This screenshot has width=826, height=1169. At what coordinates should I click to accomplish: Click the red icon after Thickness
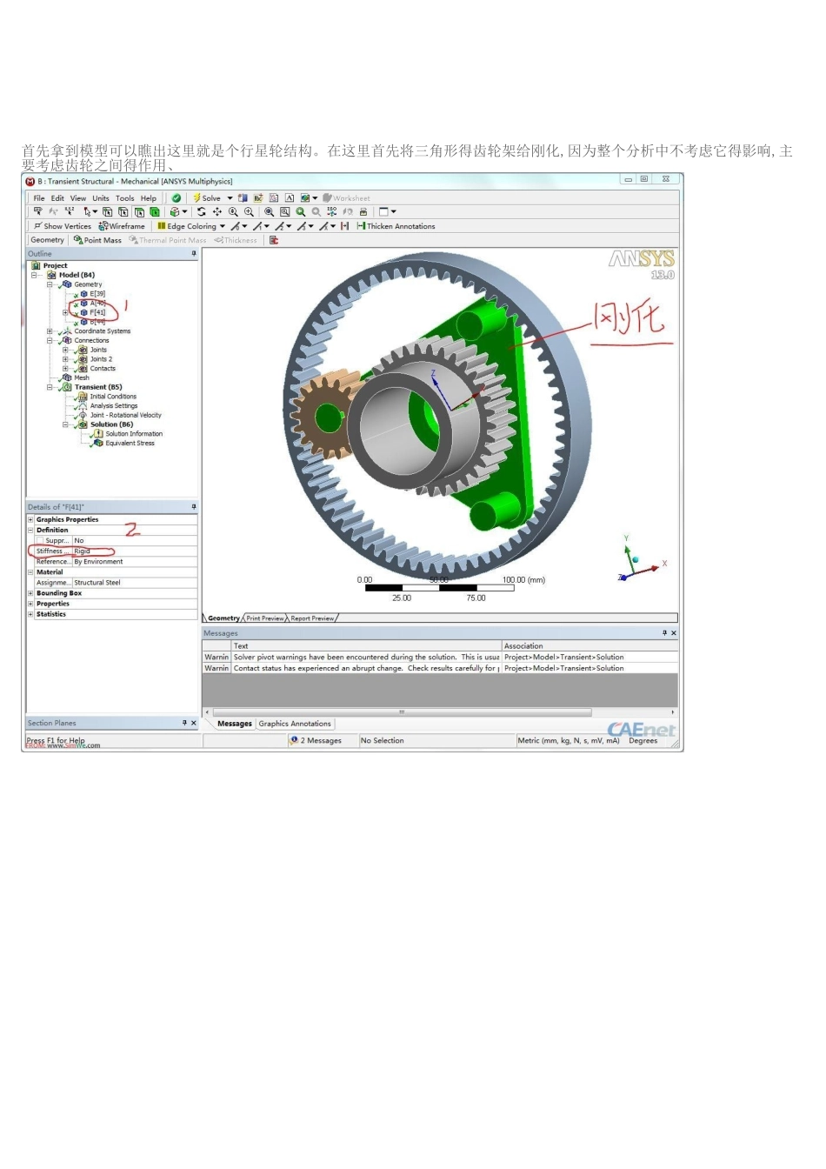274,240
